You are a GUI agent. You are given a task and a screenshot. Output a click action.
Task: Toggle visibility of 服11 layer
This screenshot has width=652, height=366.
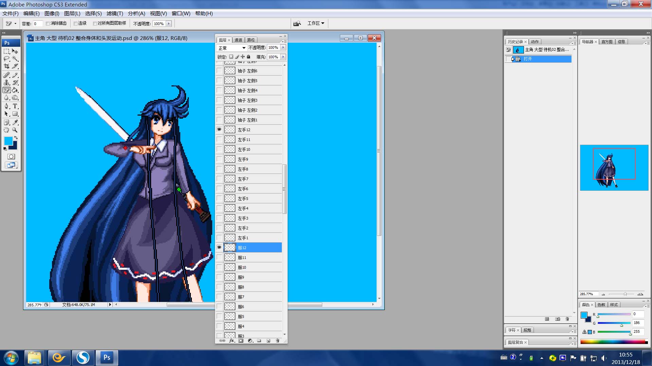pos(219,258)
